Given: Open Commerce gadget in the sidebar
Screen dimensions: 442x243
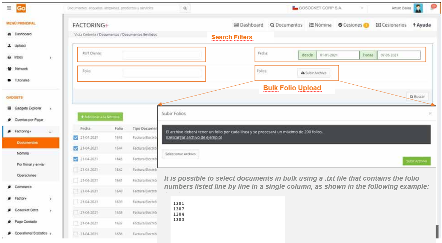Looking at the screenshot, I should tap(23, 187).
